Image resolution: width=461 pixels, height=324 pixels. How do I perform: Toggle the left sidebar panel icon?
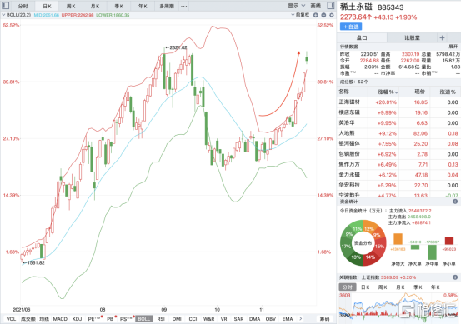pos(6,6)
